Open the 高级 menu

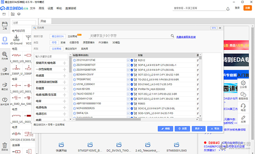[x=42, y=8]
